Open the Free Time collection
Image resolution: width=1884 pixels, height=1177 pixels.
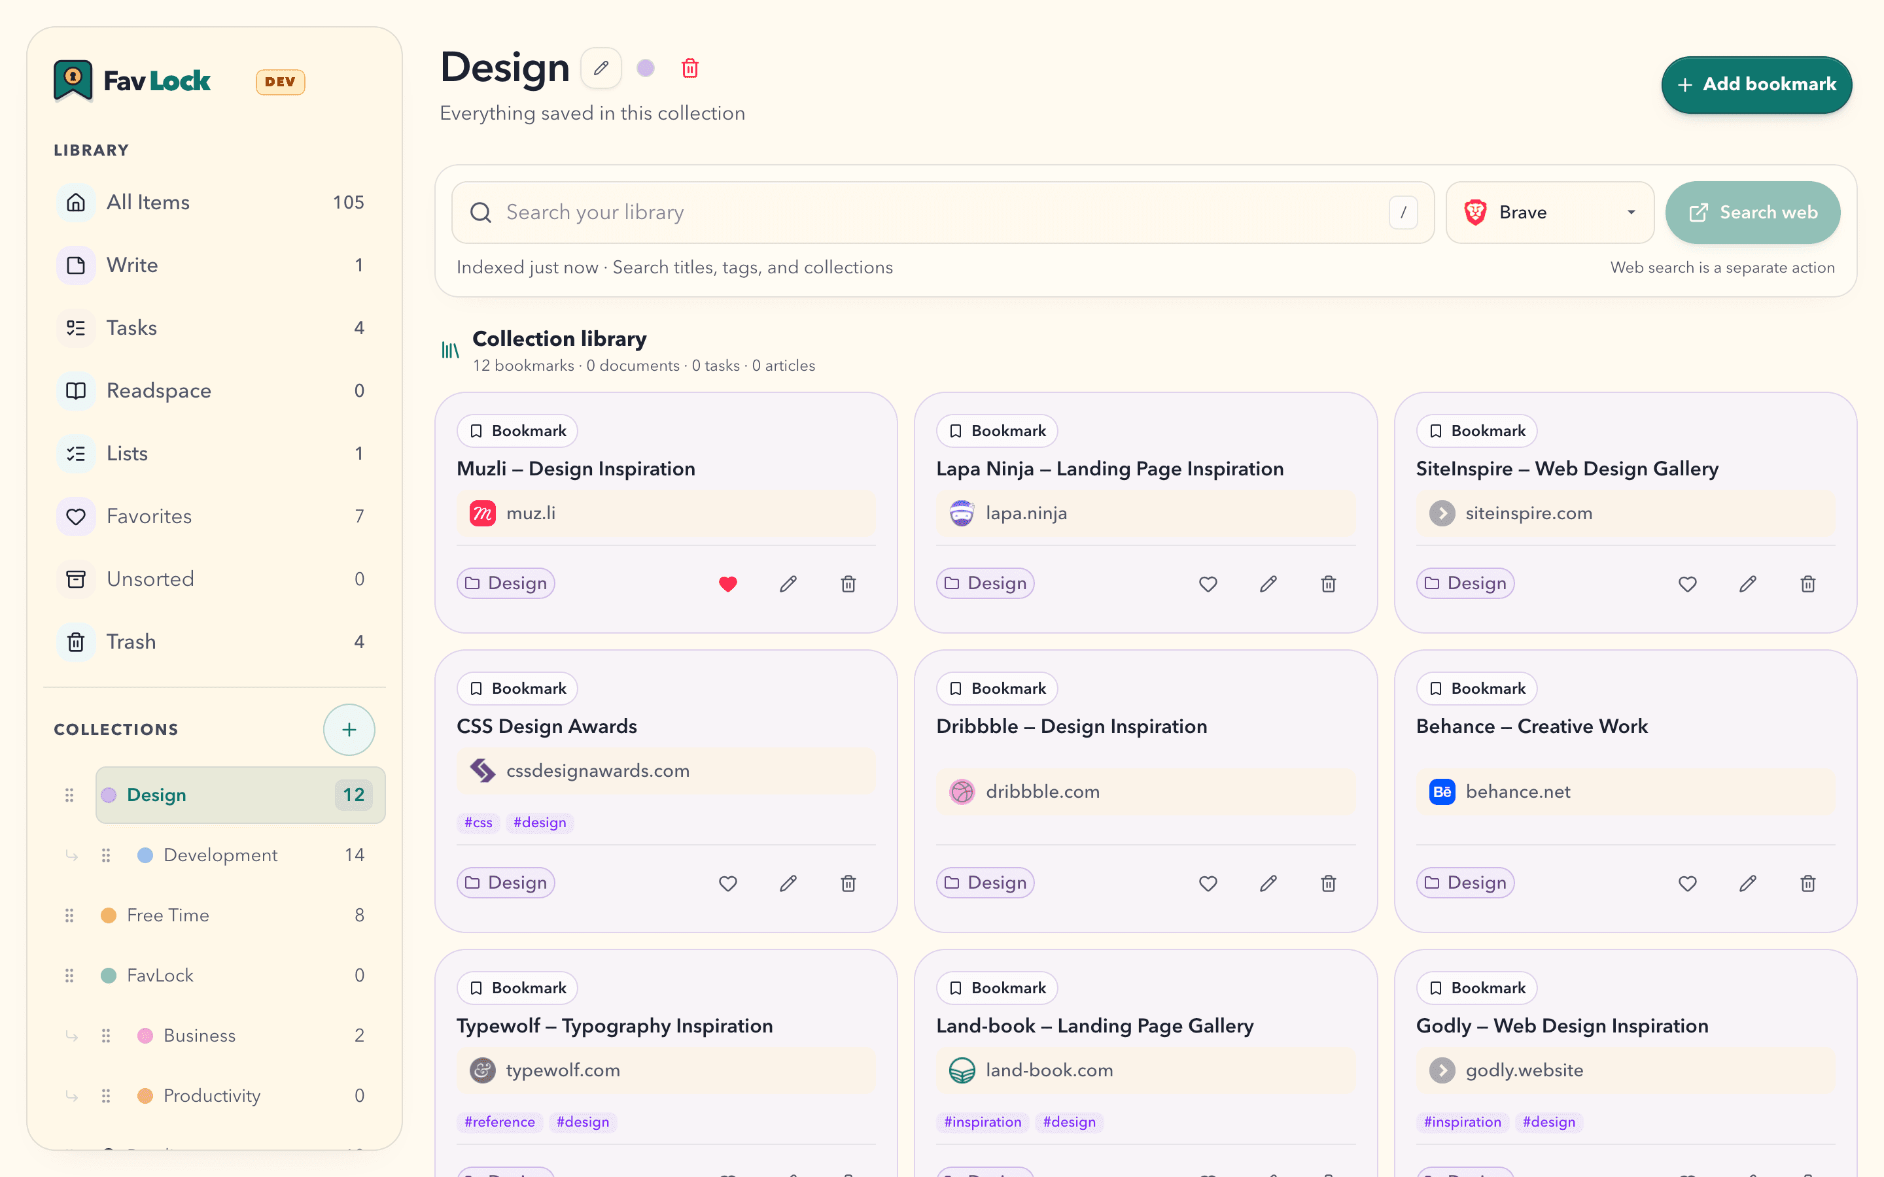point(241,915)
